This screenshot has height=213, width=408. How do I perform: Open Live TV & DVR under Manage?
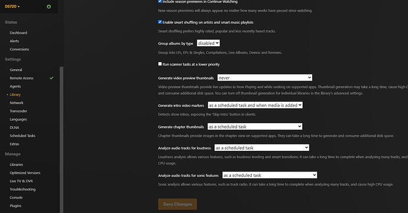click(x=21, y=181)
